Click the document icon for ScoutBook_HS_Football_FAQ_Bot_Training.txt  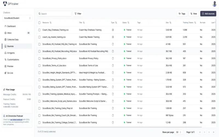[113, 44]
